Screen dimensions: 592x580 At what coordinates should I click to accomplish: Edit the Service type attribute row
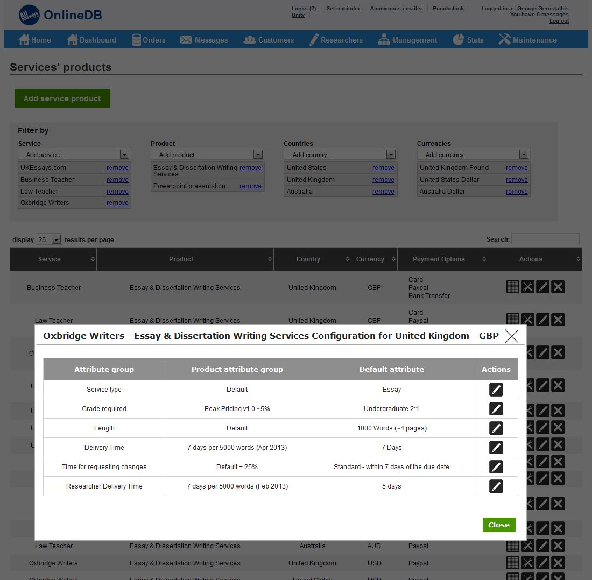coord(496,390)
